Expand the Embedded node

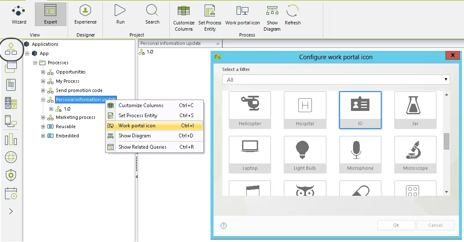43,136
